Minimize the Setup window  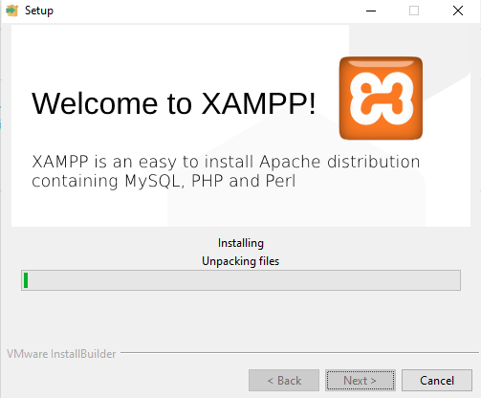[371, 11]
